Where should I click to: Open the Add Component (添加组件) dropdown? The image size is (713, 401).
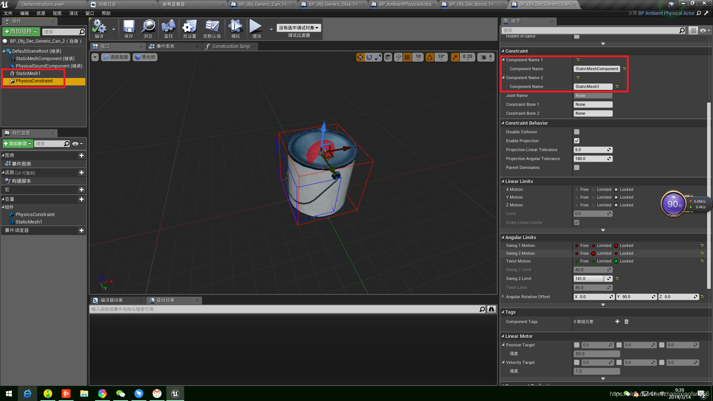coord(21,32)
